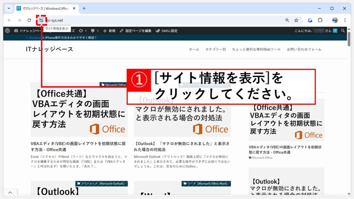Click the ITナレッジベース site title
Image resolution: width=354 pixels, height=199 pixels.
pyautogui.click(x=49, y=49)
